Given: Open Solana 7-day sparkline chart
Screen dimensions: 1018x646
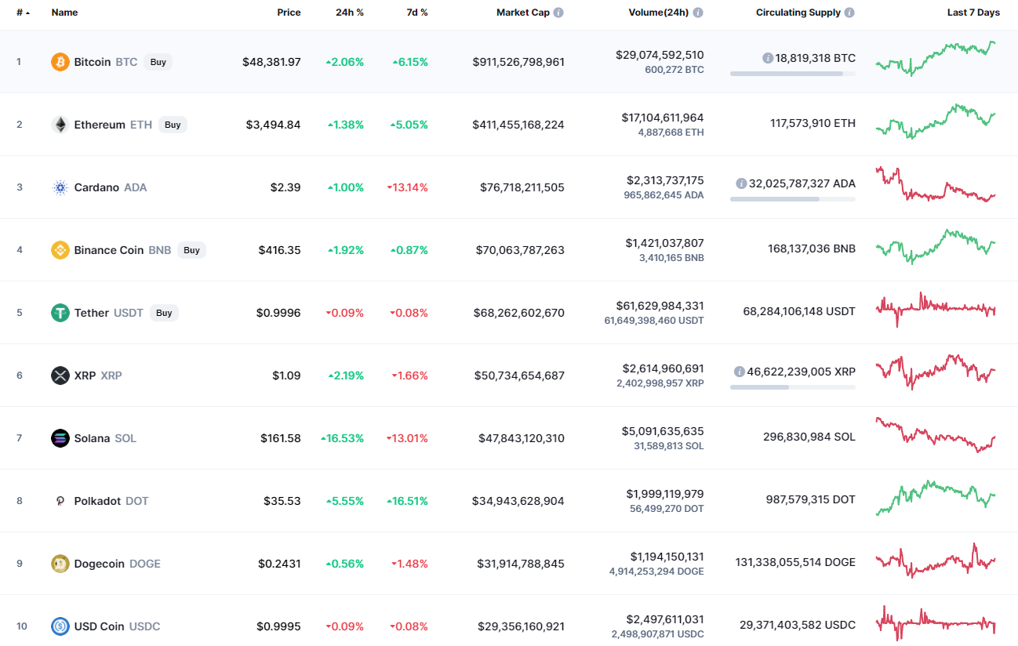Looking at the screenshot, I should 936,435.
